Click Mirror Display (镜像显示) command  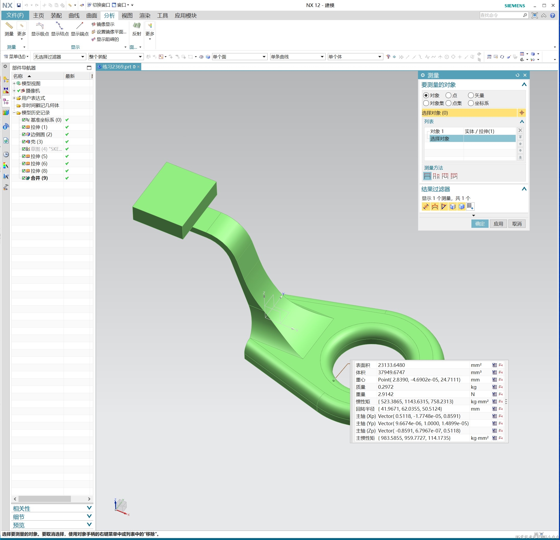coord(103,24)
